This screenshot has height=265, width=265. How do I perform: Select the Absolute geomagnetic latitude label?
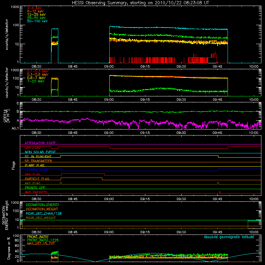[x=229, y=237]
